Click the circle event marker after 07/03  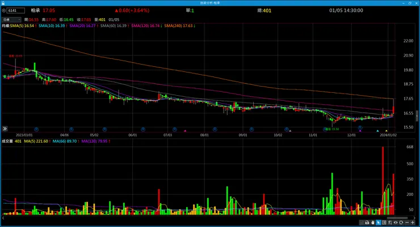175,130
